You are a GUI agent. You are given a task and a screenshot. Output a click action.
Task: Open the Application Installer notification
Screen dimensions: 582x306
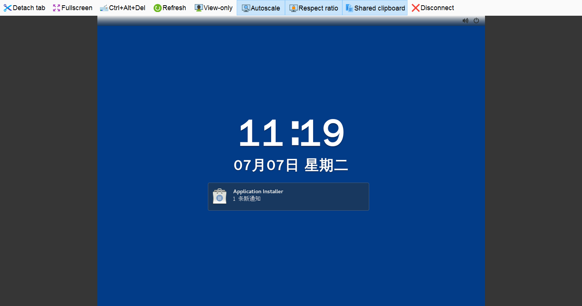(288, 196)
